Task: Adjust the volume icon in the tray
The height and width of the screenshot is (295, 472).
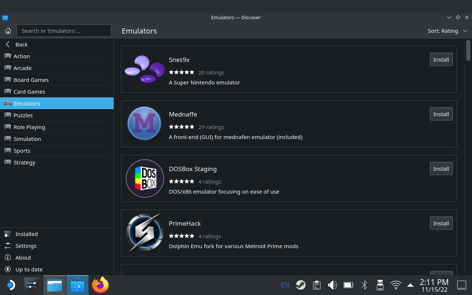Action: click(332, 285)
